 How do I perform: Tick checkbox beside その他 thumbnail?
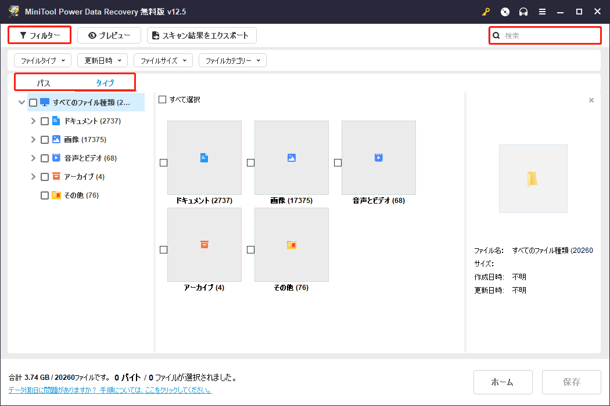pyautogui.click(x=250, y=250)
